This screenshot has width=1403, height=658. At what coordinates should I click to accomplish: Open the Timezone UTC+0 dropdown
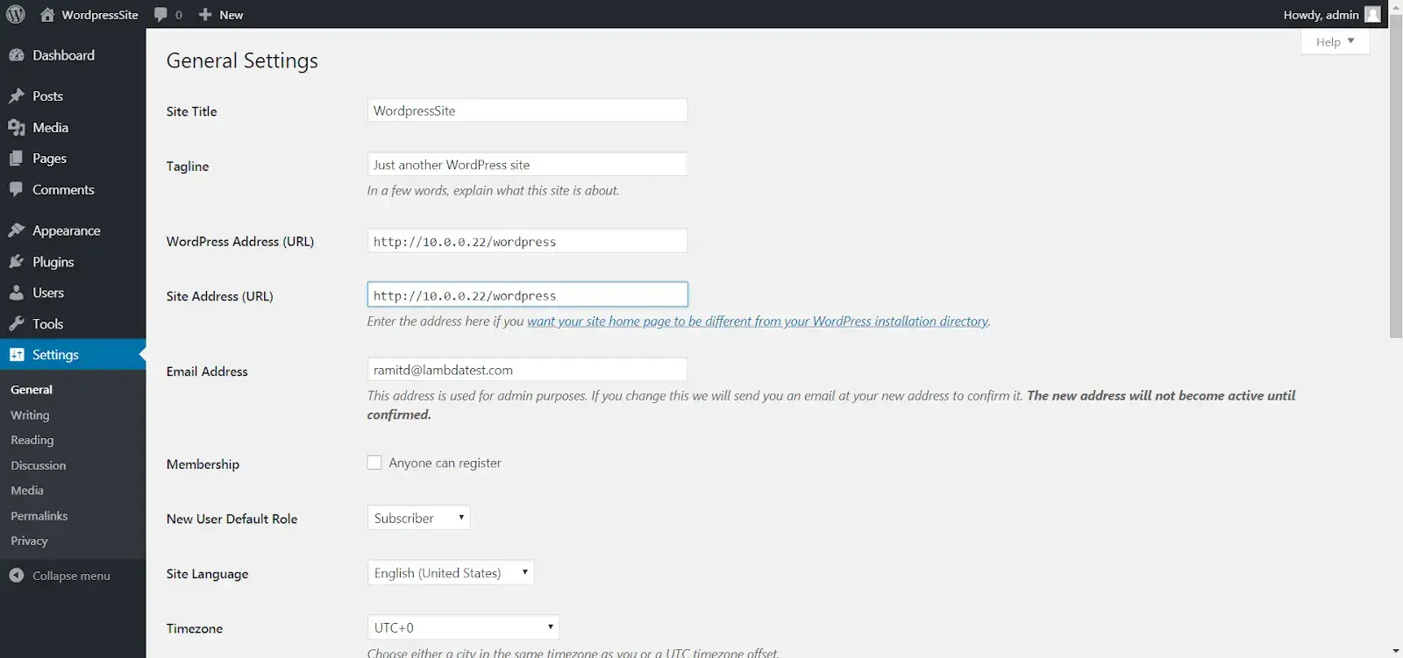pyautogui.click(x=463, y=627)
